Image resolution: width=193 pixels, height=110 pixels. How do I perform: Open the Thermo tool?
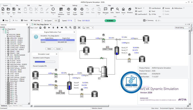click(53, 9)
